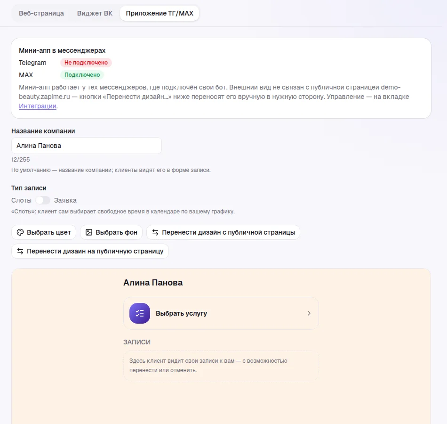The width and height of the screenshot is (447, 424).
Task: Click the Название компании input field
Action: [x=87, y=146]
